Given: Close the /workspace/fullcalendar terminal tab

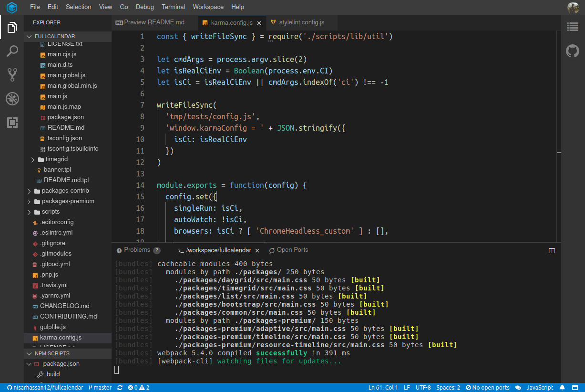Looking at the screenshot, I should [x=257, y=250].
